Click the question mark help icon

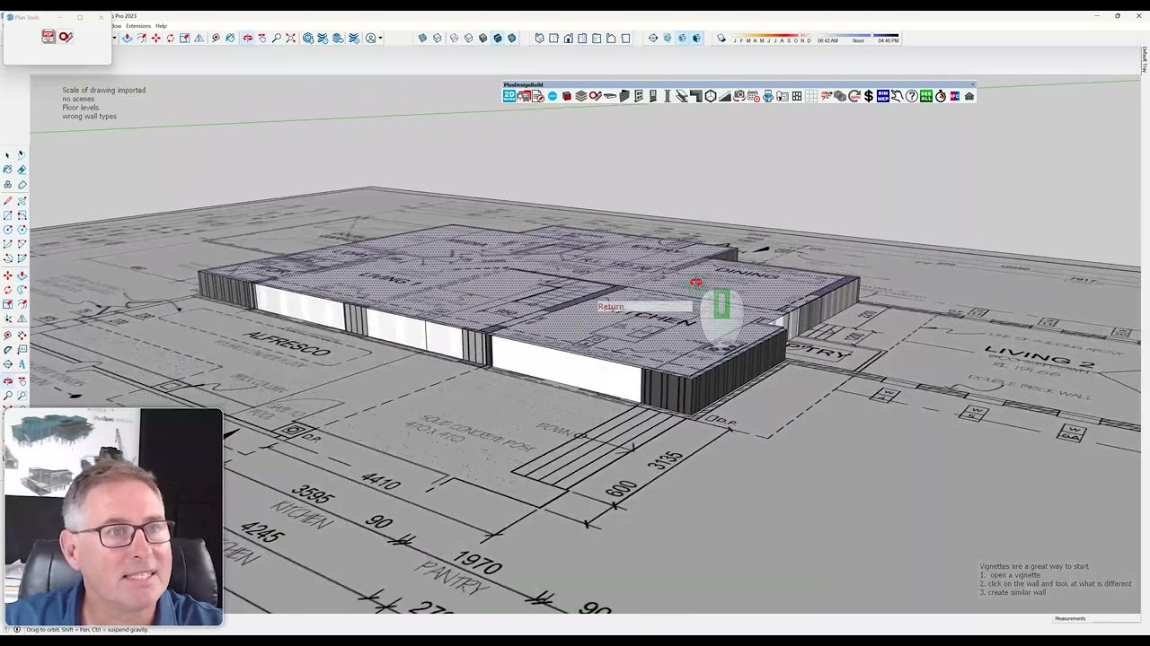click(x=912, y=96)
